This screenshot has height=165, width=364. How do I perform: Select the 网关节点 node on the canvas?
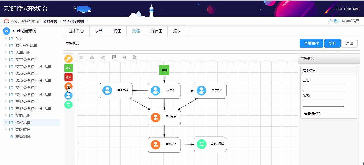(164, 118)
